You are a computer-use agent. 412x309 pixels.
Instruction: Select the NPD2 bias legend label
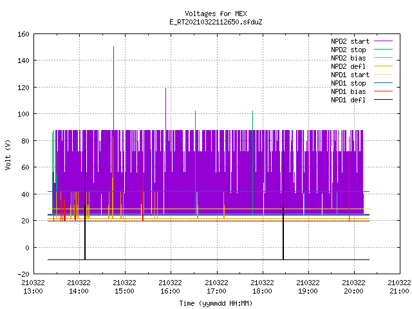(348, 58)
